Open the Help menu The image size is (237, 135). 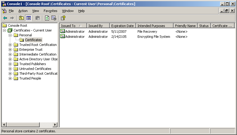81,11
